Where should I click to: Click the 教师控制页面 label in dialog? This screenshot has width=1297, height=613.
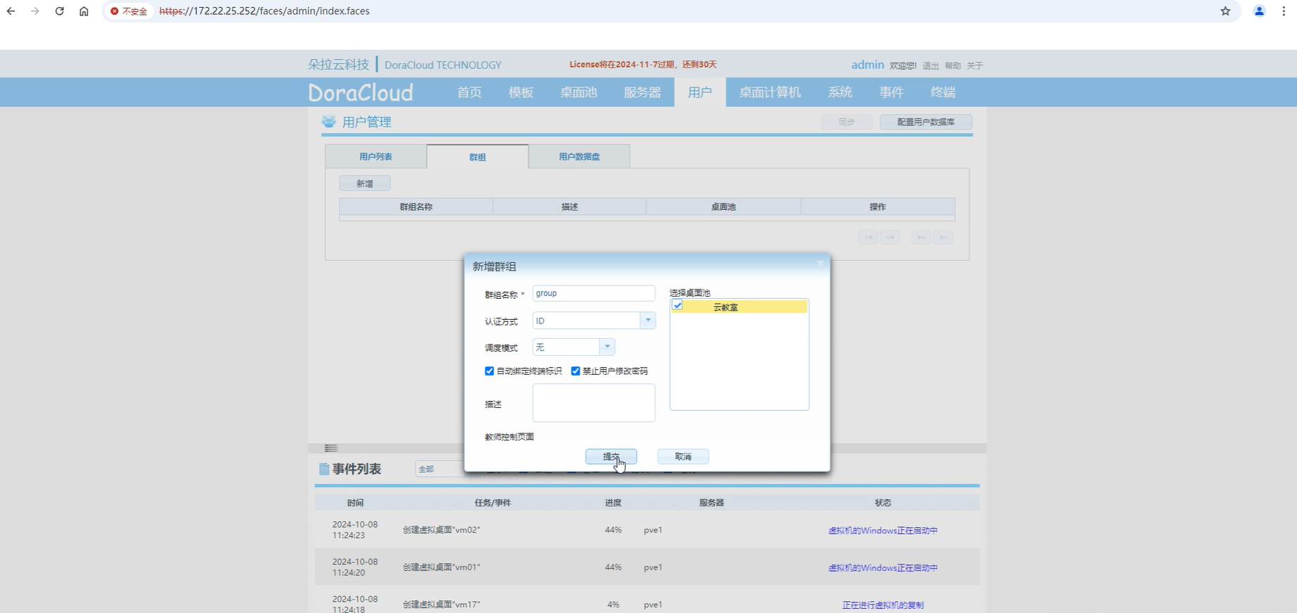click(x=509, y=437)
